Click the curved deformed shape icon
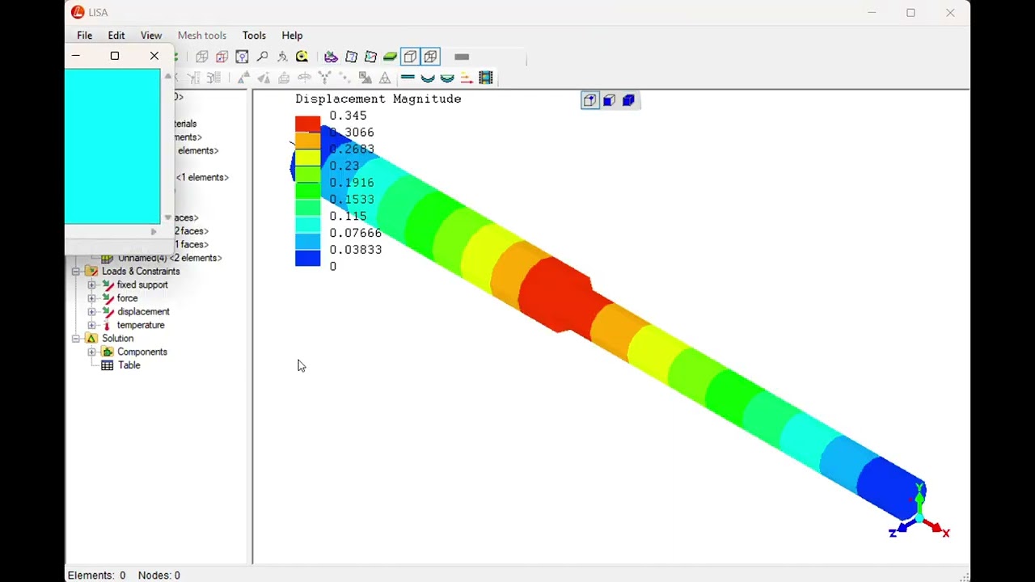This screenshot has width=1035, height=582. (428, 78)
